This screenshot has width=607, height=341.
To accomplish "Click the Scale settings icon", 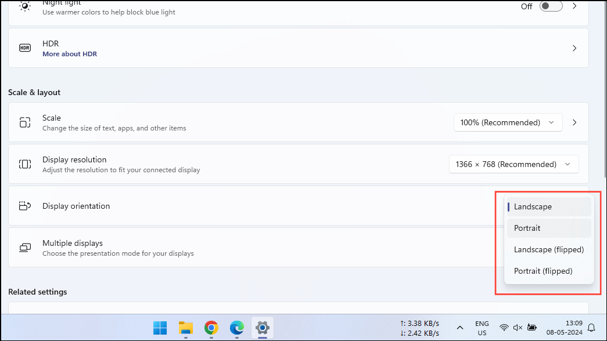I will click(25, 122).
